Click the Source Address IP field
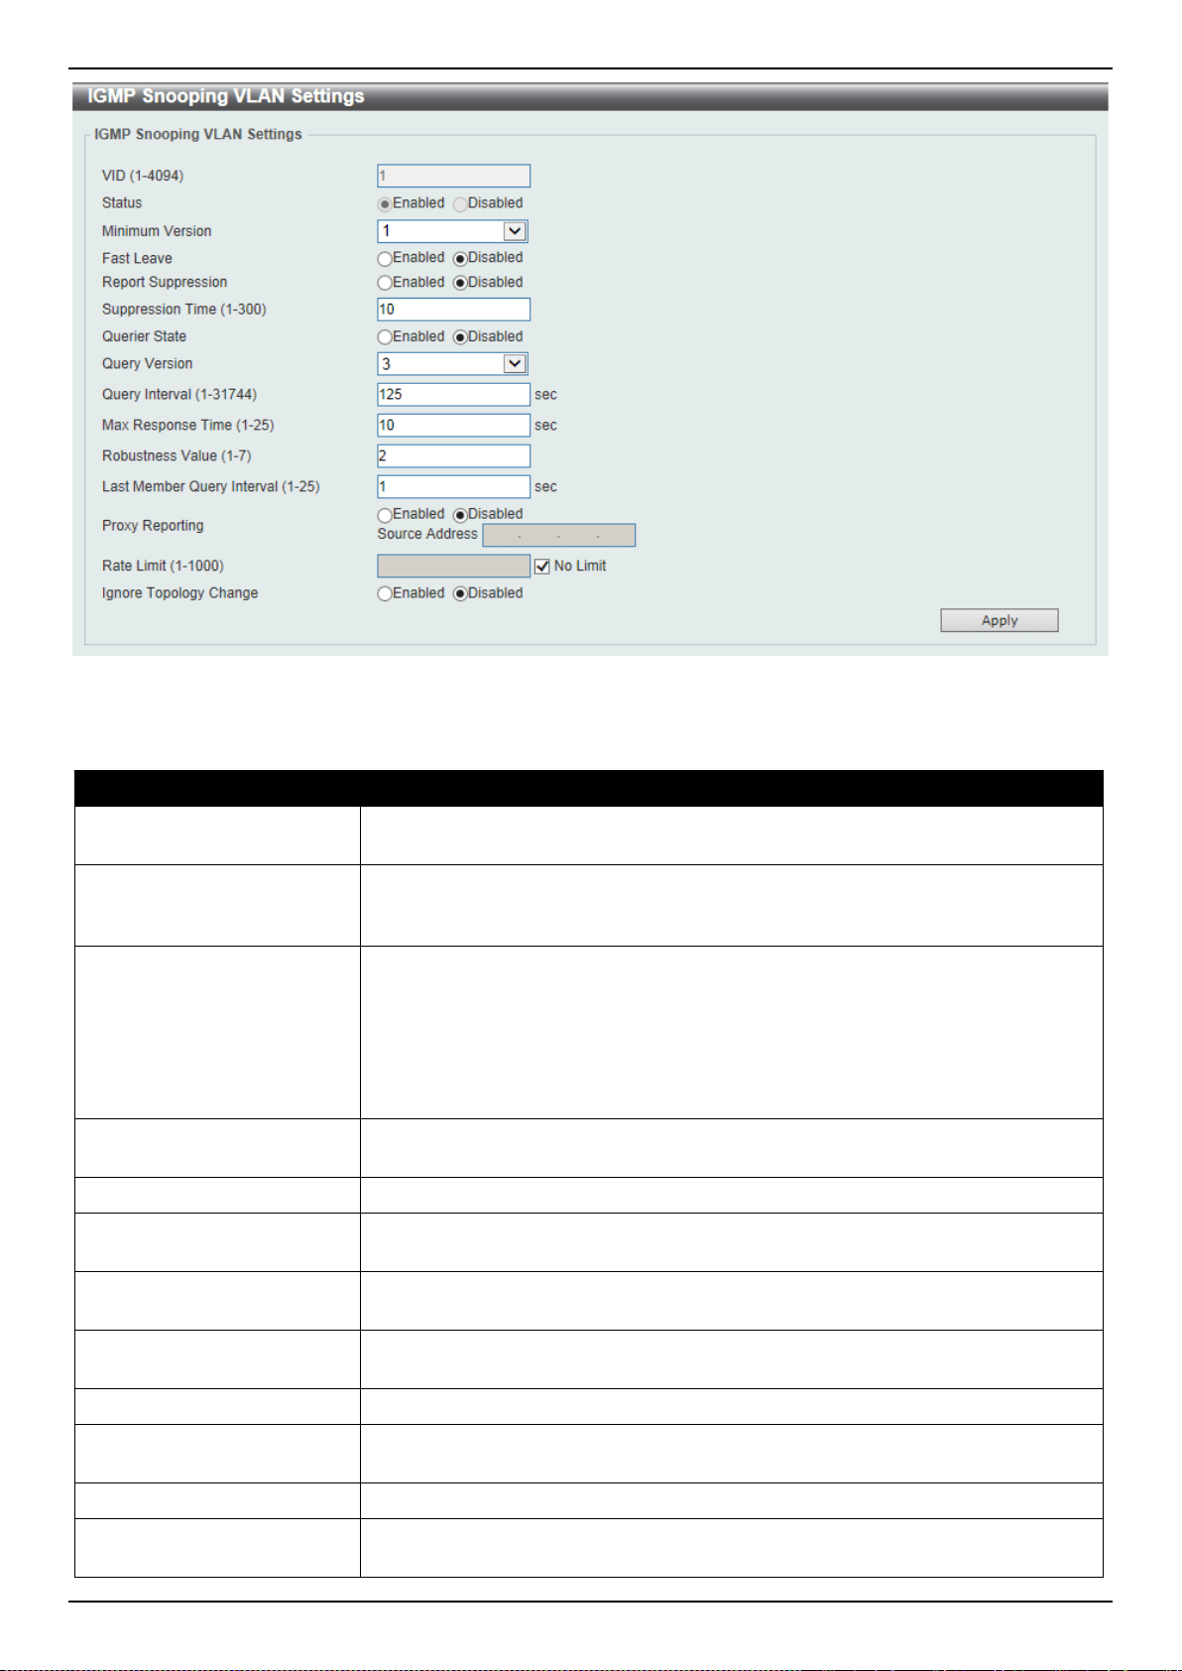This screenshot has width=1182, height=1671. [558, 536]
